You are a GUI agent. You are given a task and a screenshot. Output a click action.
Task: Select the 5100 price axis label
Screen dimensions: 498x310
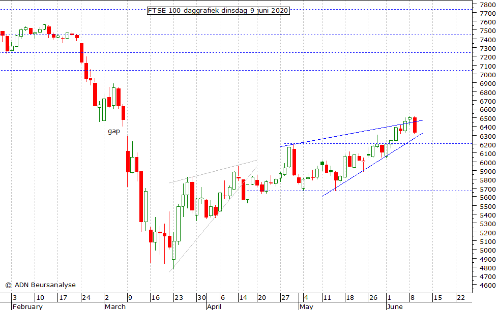pos(487,241)
